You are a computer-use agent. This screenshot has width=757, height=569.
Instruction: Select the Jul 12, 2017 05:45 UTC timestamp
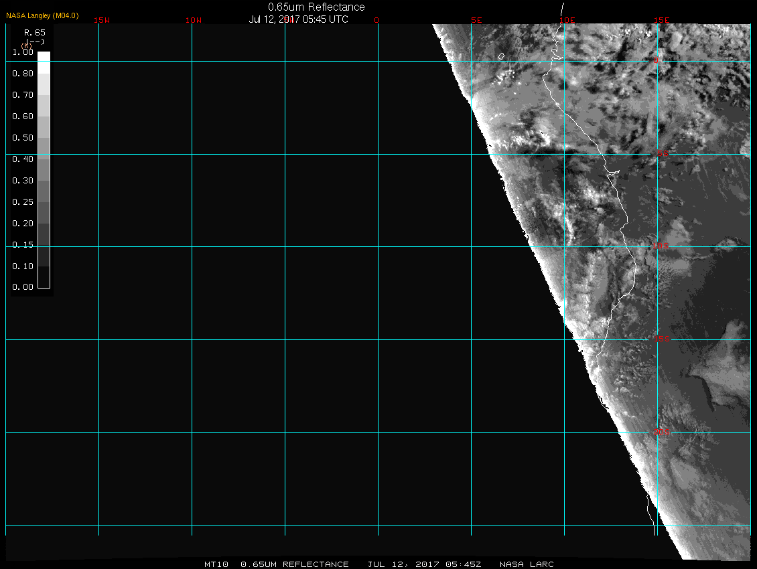click(x=298, y=19)
